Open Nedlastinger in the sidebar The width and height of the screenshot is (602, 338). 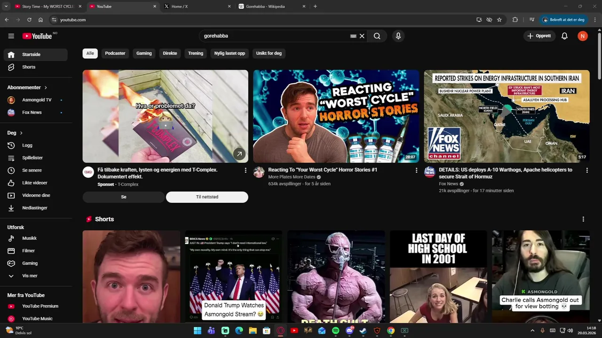tap(36, 208)
